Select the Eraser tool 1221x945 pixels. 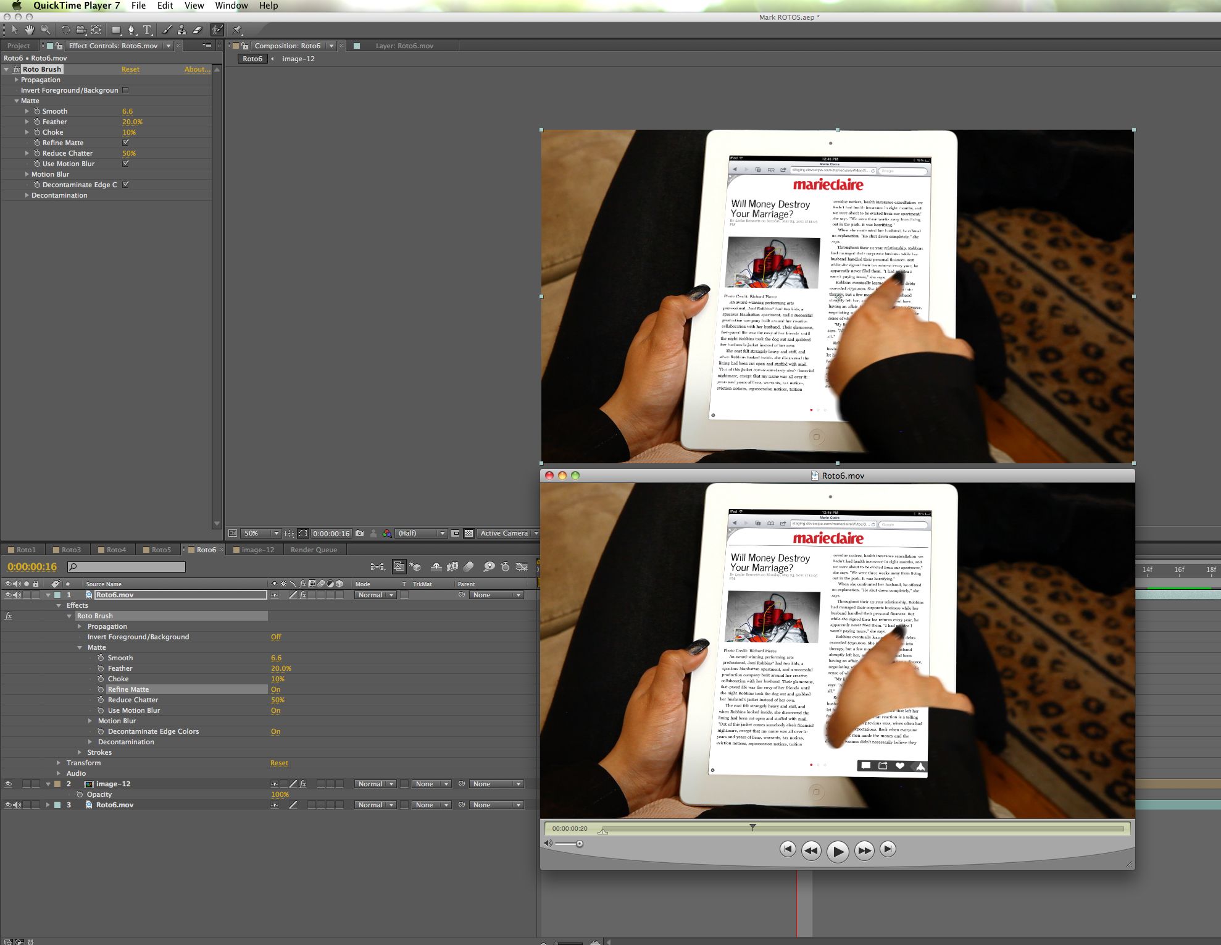coord(198,30)
